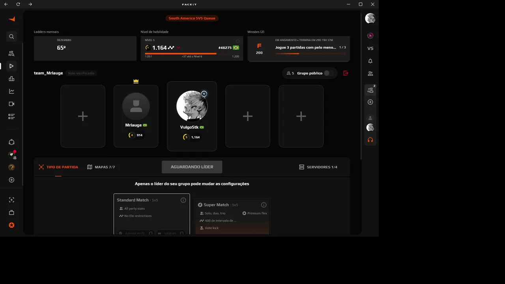
Task: Select the Standard Match card
Action: (x=151, y=214)
